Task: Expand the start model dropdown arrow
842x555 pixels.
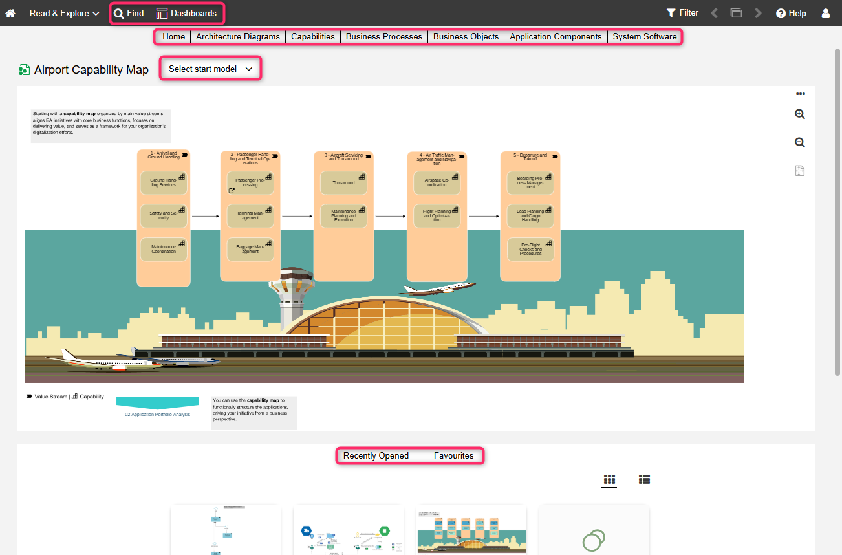Action: [249, 69]
